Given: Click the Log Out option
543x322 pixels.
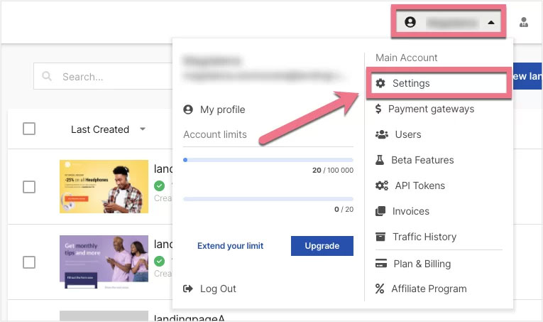Looking at the screenshot, I should pos(218,289).
